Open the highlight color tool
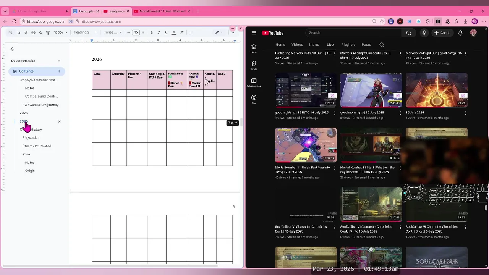Screen dimensions: 489x275 pyautogui.click(x=182, y=32)
